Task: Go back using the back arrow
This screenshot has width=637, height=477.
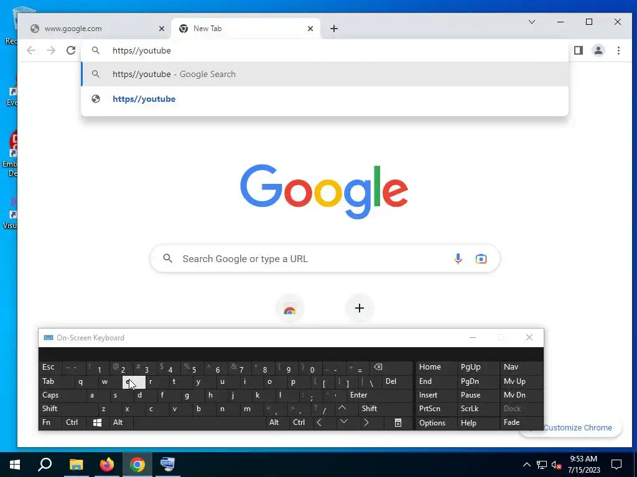Action: (31, 50)
